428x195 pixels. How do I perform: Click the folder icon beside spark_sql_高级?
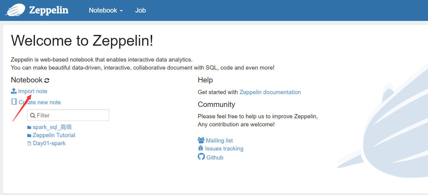(29, 128)
